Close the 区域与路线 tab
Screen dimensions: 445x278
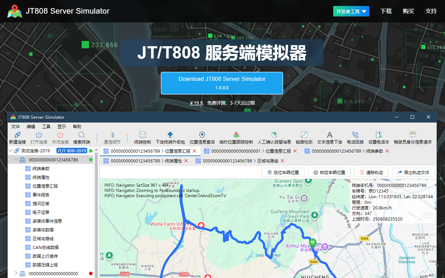(282, 161)
